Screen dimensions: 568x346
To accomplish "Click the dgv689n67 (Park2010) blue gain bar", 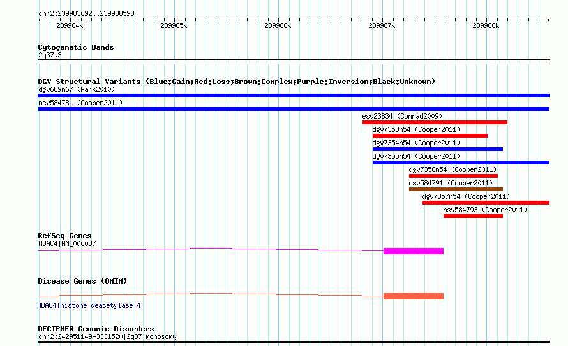I will pyautogui.click(x=294, y=96).
